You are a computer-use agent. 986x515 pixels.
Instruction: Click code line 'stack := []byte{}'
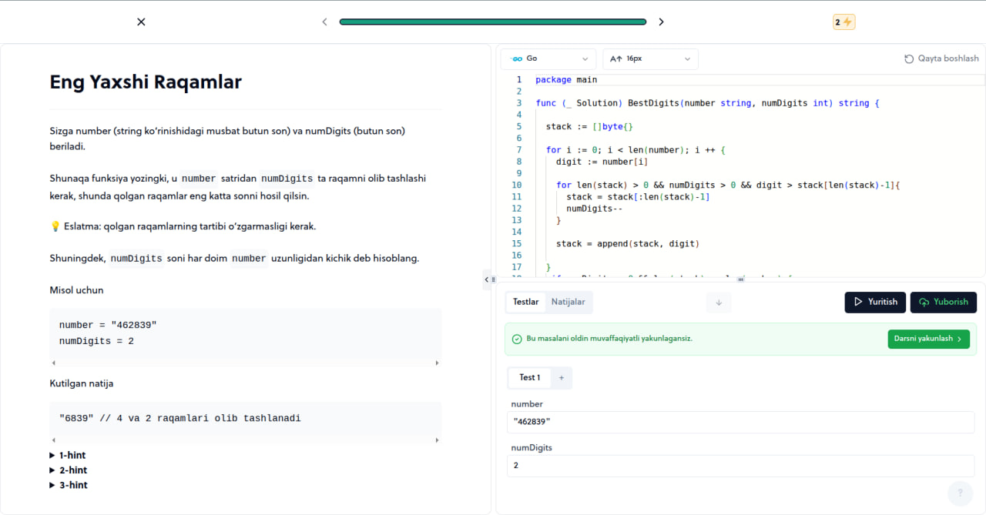pyautogui.click(x=589, y=126)
